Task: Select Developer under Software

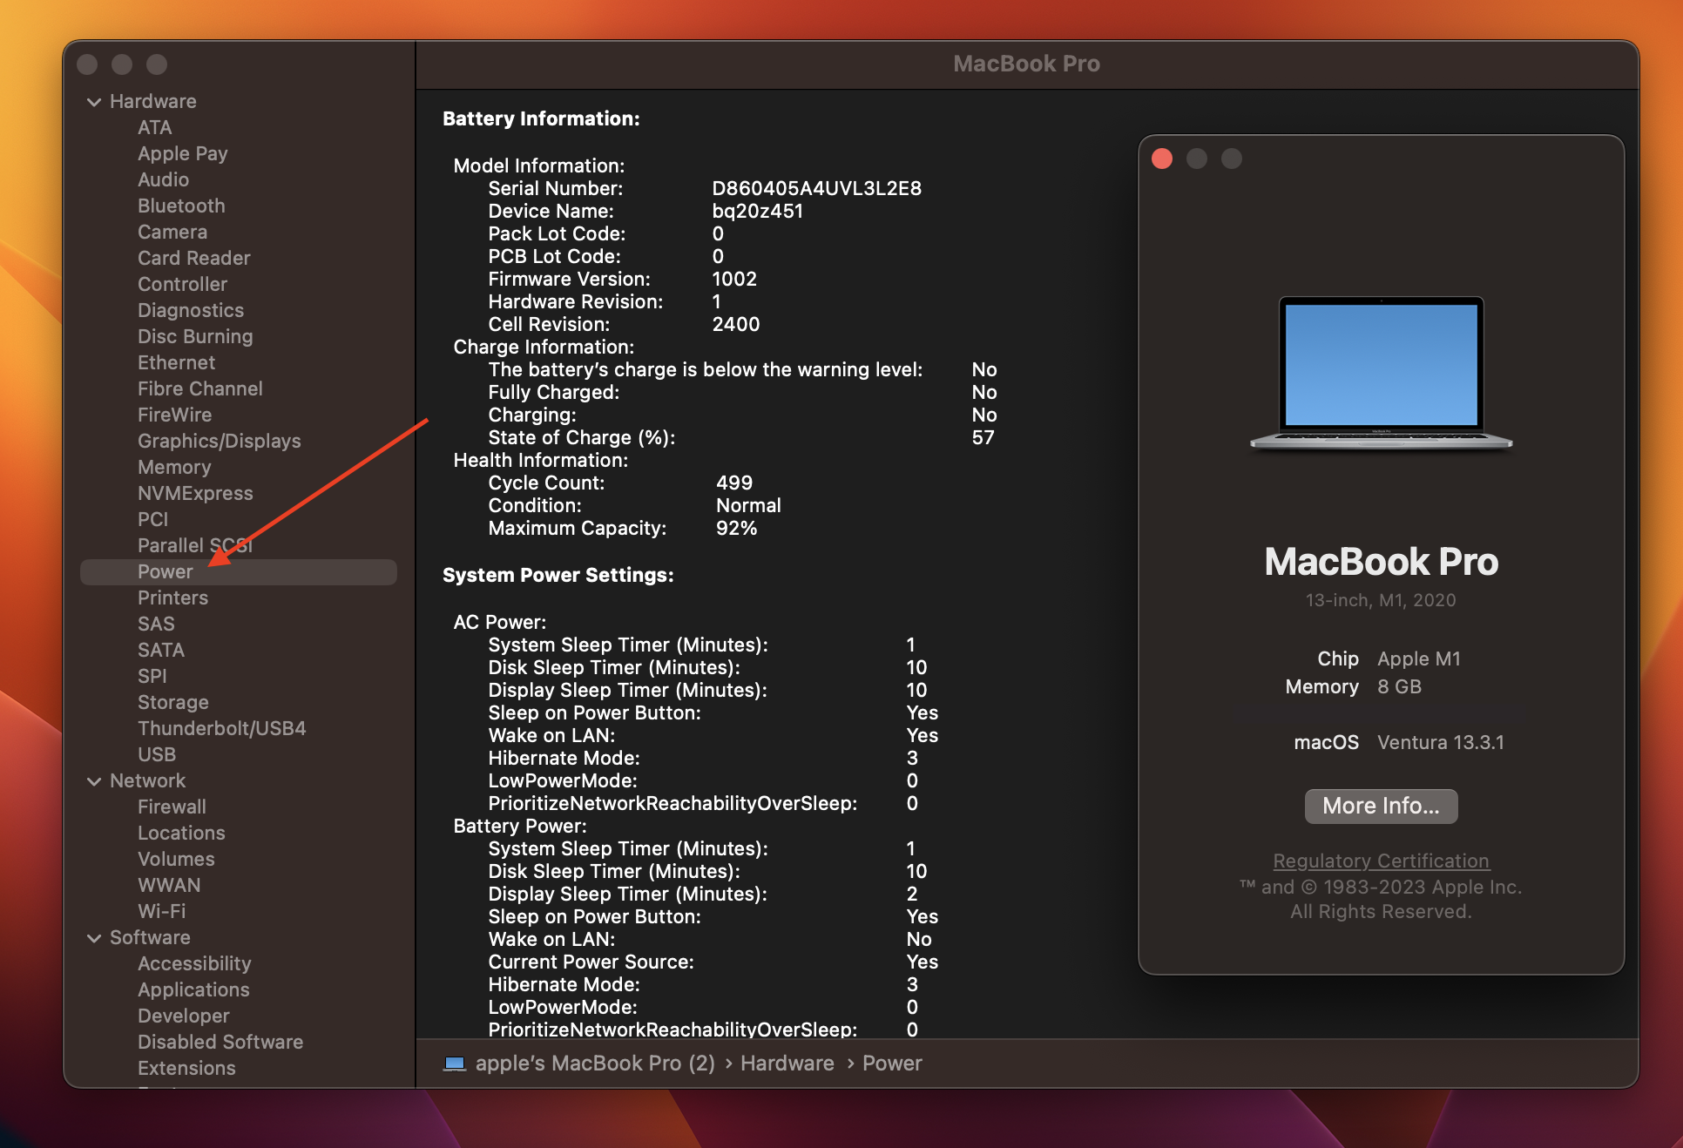Action: (x=183, y=1016)
